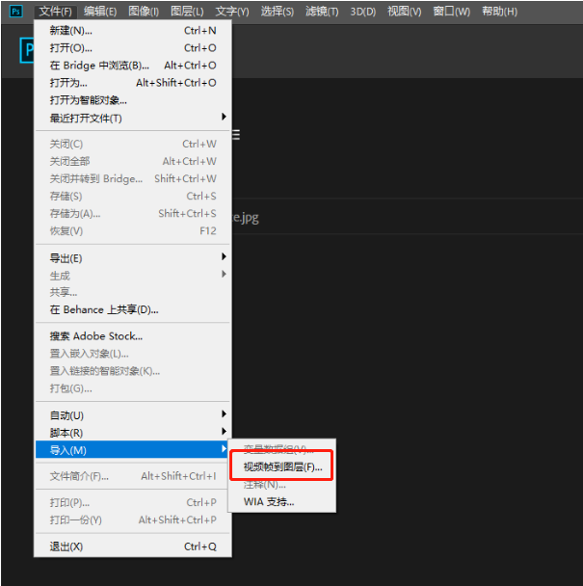Click the highlighted 导入(M) entry
Screen dimensions: 583x586
[x=133, y=450]
